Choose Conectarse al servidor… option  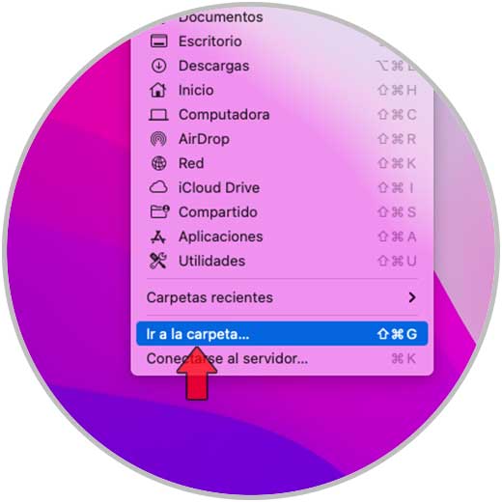coord(282,358)
